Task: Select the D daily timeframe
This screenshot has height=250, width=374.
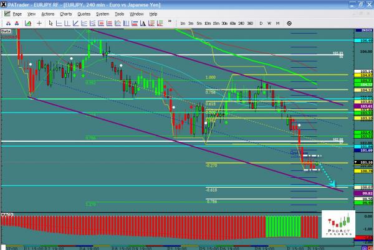Action: tap(261, 22)
